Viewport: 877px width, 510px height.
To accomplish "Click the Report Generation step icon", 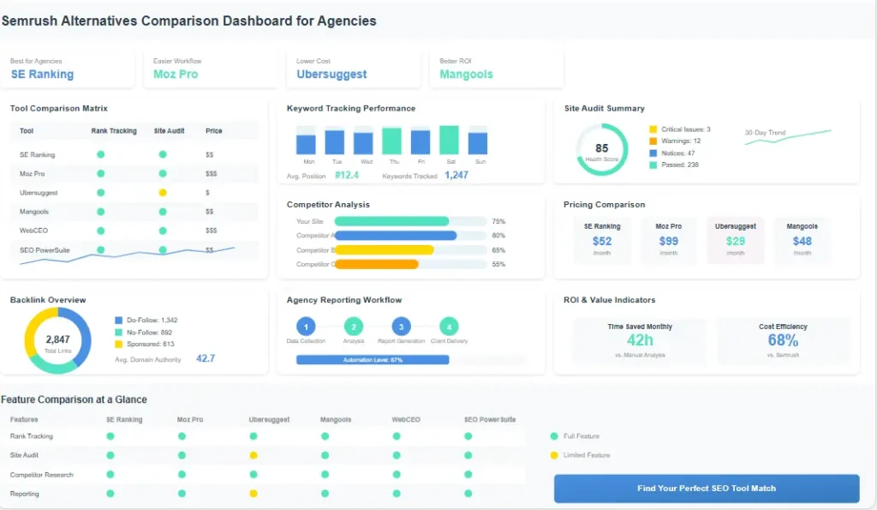I will coord(401,327).
